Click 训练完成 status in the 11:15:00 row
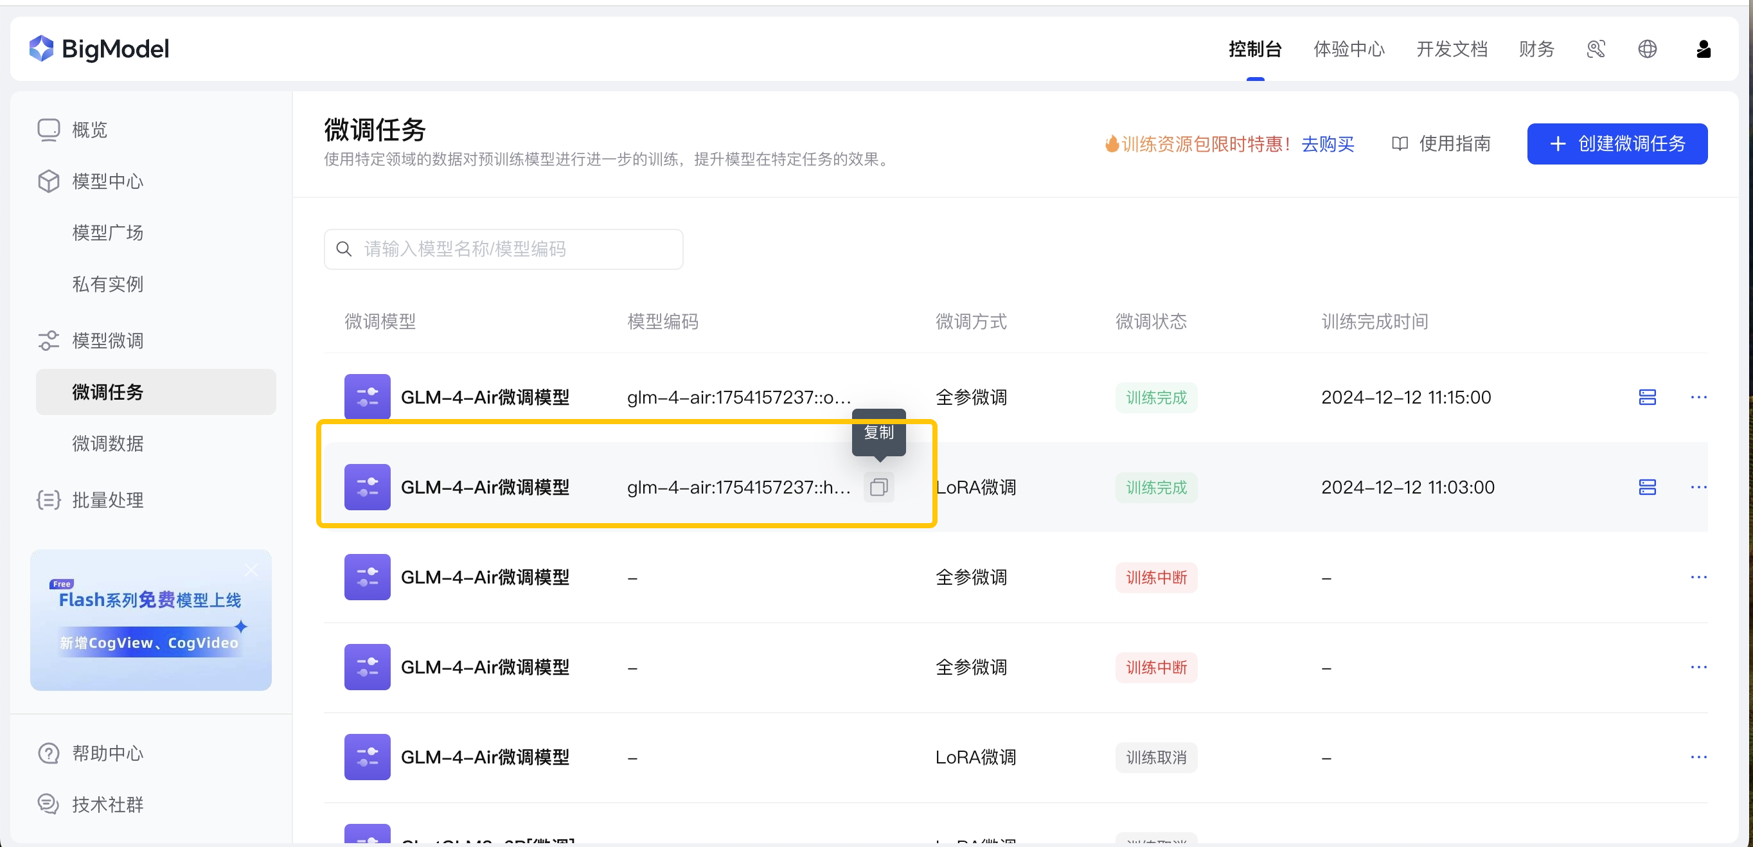The width and height of the screenshot is (1753, 847). point(1156,397)
